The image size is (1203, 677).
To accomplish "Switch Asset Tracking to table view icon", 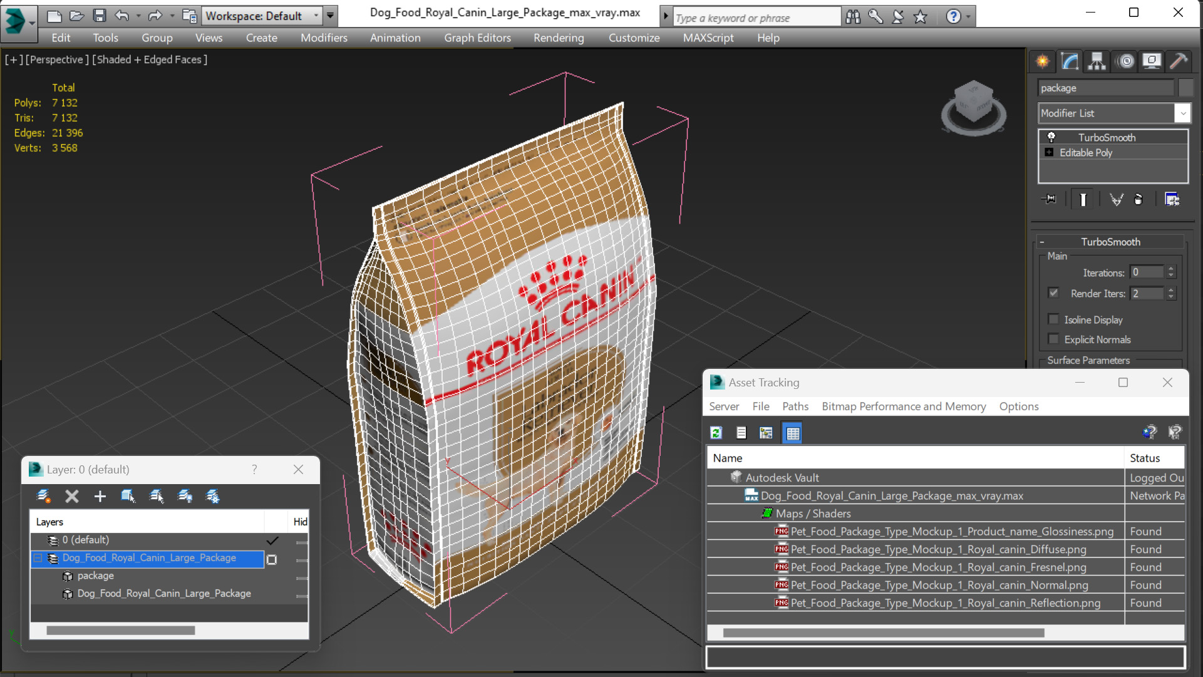I will tap(793, 433).
